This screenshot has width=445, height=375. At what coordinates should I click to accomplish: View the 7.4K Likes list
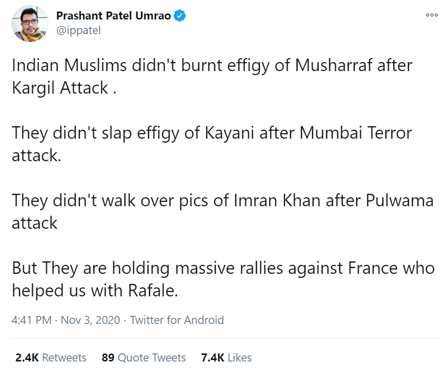point(226,357)
